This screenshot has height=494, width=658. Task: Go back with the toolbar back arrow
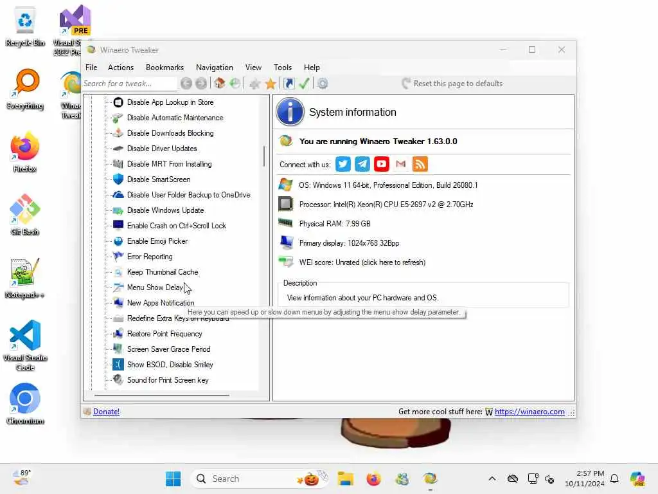pyautogui.click(x=186, y=84)
